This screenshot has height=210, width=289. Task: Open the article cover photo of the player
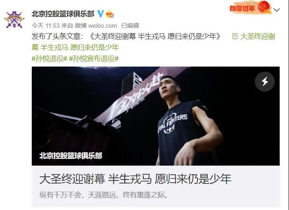point(156,116)
